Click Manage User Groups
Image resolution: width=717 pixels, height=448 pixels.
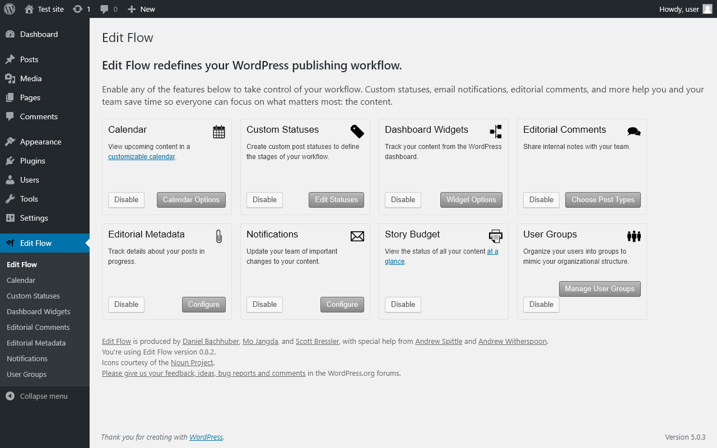tap(600, 289)
